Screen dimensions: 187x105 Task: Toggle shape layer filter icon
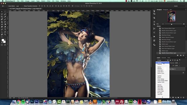pyautogui.click(x=175, y=60)
